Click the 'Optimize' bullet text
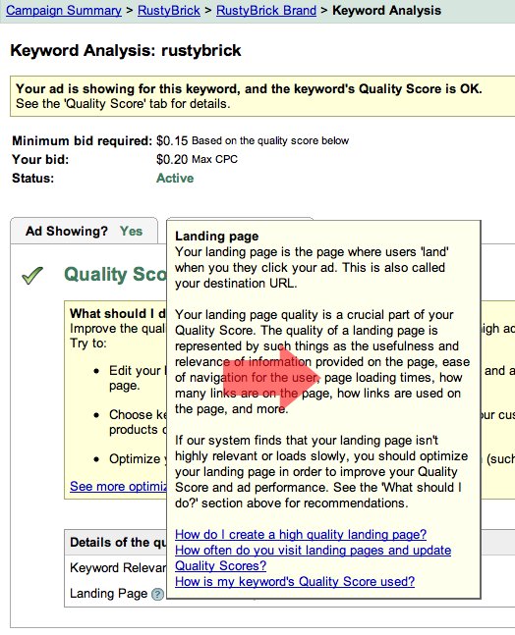This screenshot has height=635, width=515. [137, 459]
